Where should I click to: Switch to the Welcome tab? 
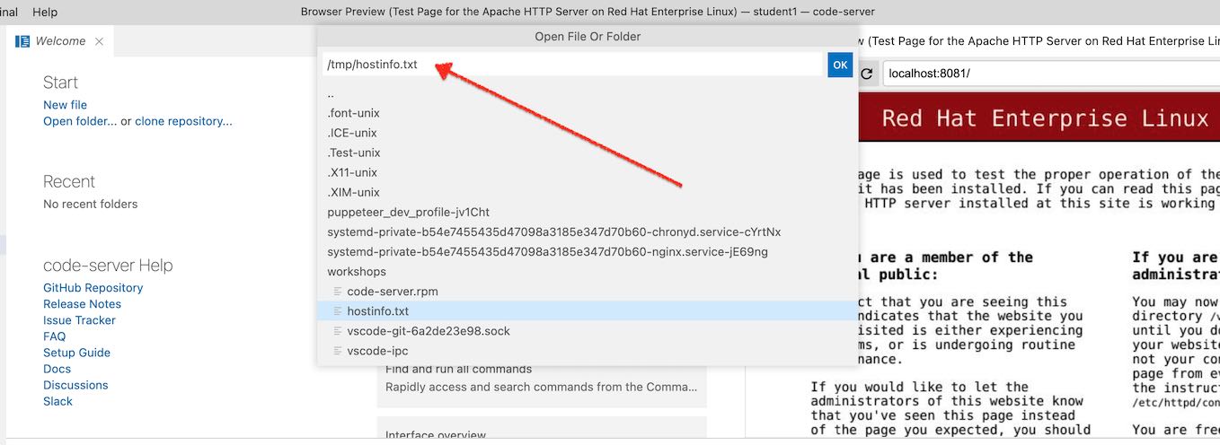click(60, 41)
